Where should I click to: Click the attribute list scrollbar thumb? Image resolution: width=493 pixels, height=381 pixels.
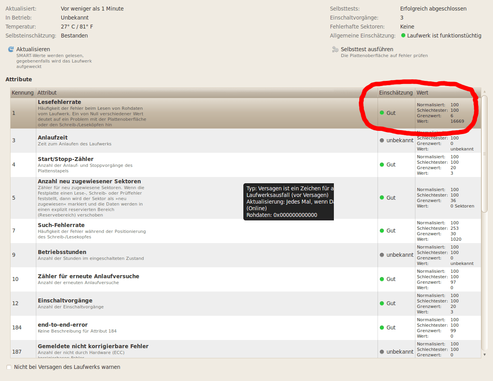(484, 154)
